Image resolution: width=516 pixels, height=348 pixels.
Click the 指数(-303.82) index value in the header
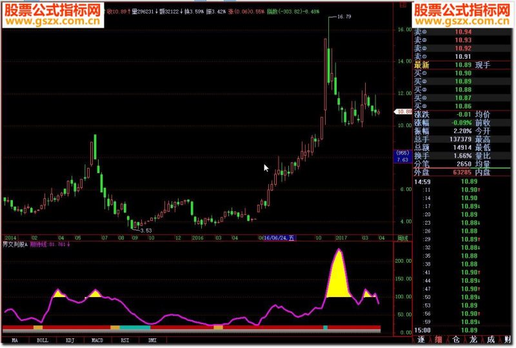point(293,12)
